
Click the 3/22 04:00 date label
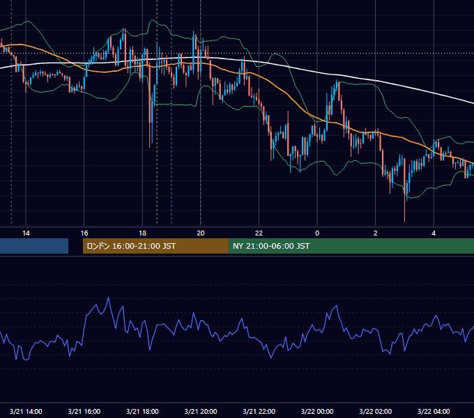point(434,411)
